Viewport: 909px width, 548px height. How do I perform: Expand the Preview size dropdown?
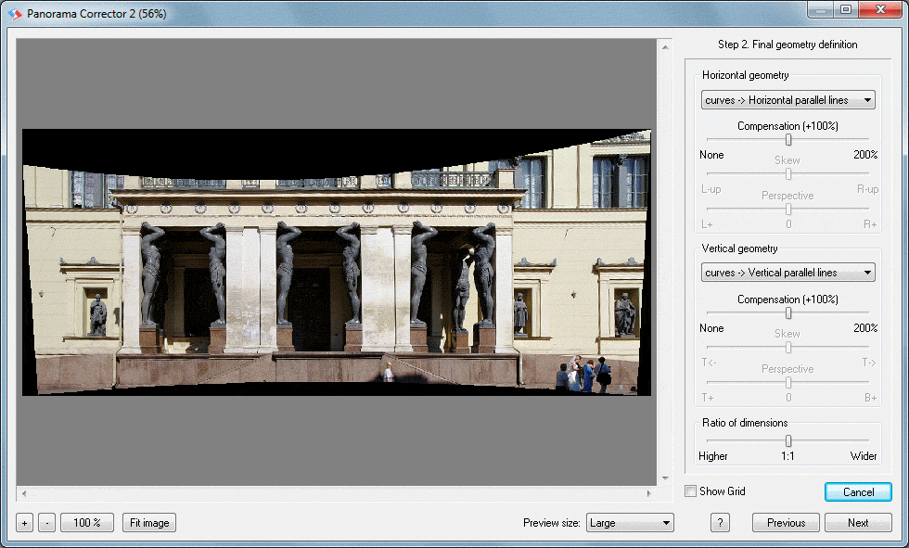(630, 523)
